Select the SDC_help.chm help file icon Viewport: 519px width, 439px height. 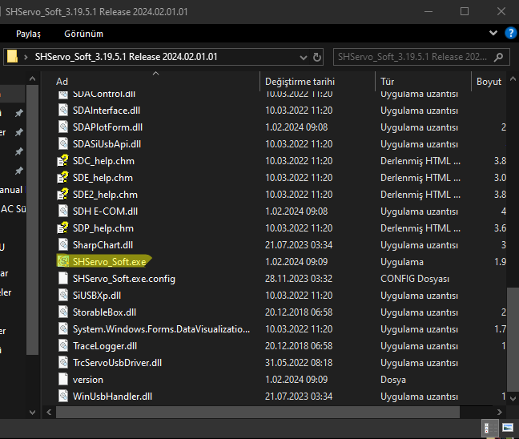click(x=63, y=160)
